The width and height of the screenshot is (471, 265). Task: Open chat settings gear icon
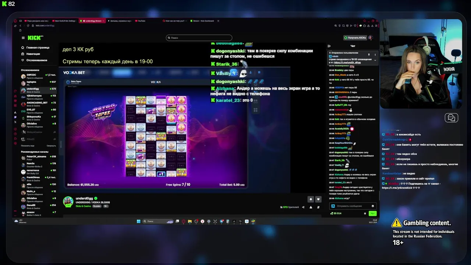[x=365, y=213]
